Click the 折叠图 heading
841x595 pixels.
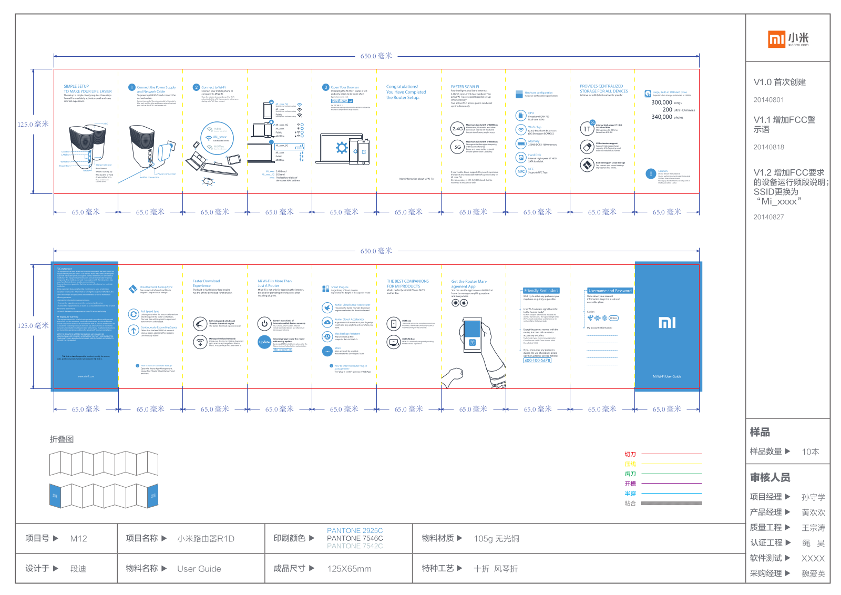[61, 439]
